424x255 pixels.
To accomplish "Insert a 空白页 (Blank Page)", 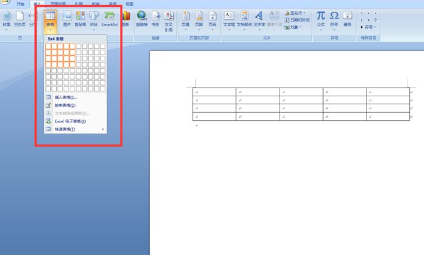I will coord(20,18).
